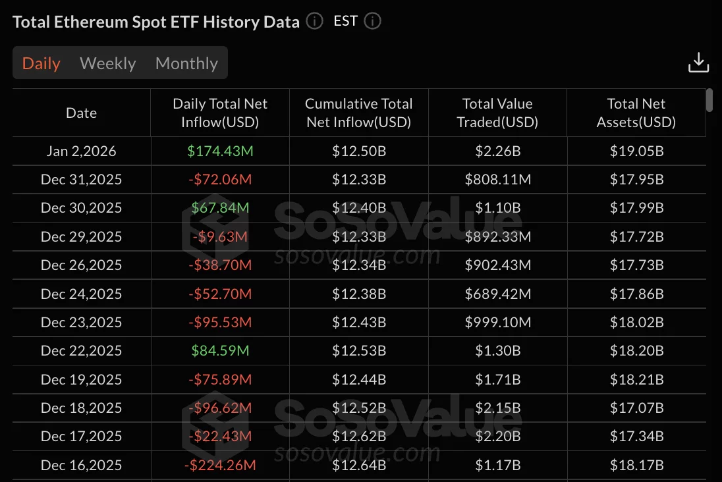Switch to the Monthly tab

(x=186, y=63)
